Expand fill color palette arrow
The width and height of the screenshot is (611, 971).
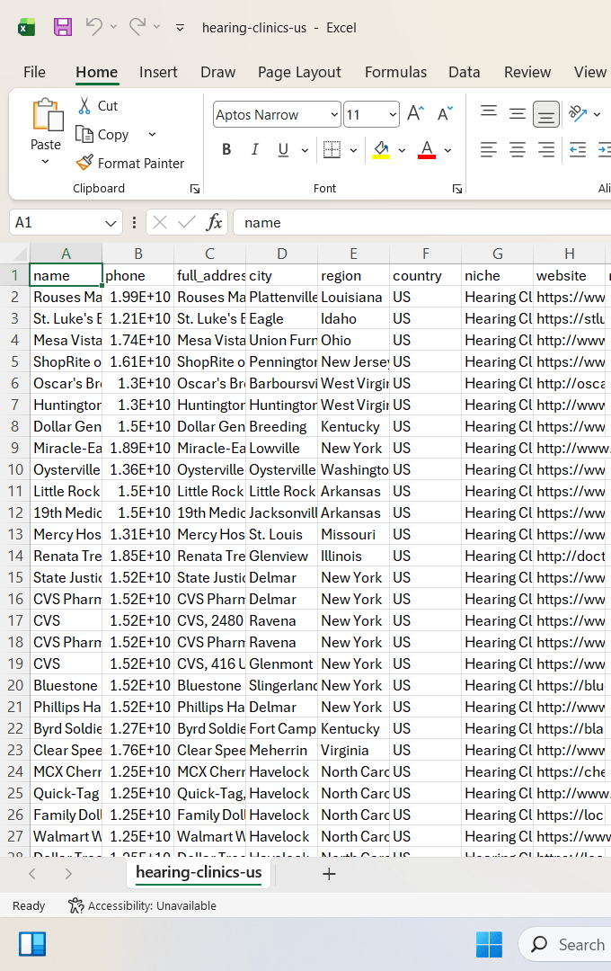point(402,150)
